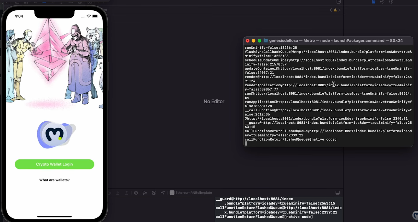The width and height of the screenshot is (418, 222).
Task: Minimize the Metro Terminal with yellow button
Action: tap(253, 41)
